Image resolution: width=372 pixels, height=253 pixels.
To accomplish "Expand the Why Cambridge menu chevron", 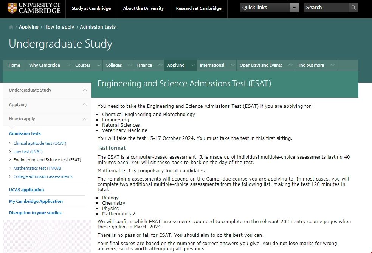I will tap(68, 65).
